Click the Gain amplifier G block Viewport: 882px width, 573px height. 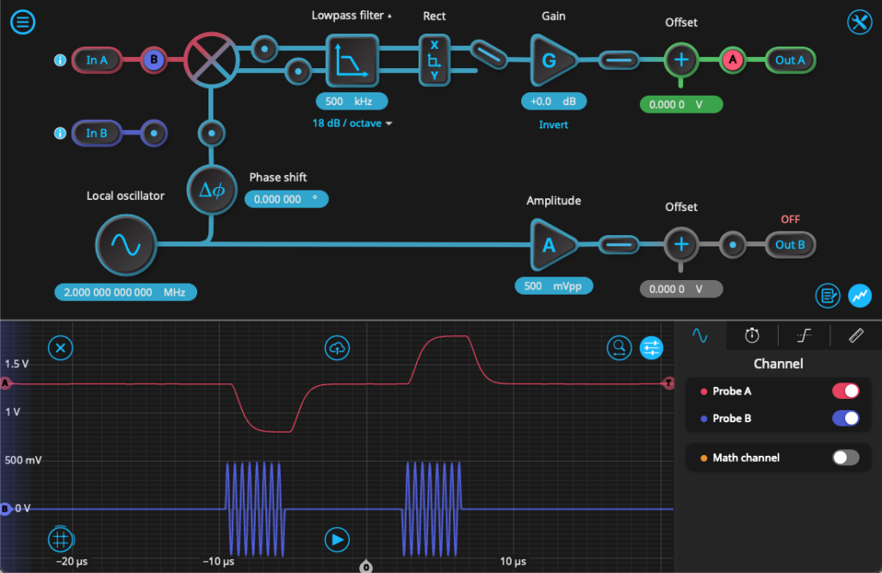coord(553,60)
